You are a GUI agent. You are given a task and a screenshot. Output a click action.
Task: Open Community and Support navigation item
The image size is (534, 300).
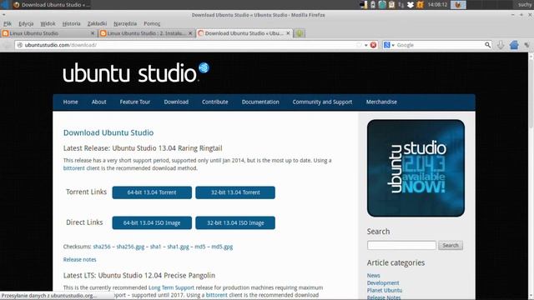click(322, 102)
